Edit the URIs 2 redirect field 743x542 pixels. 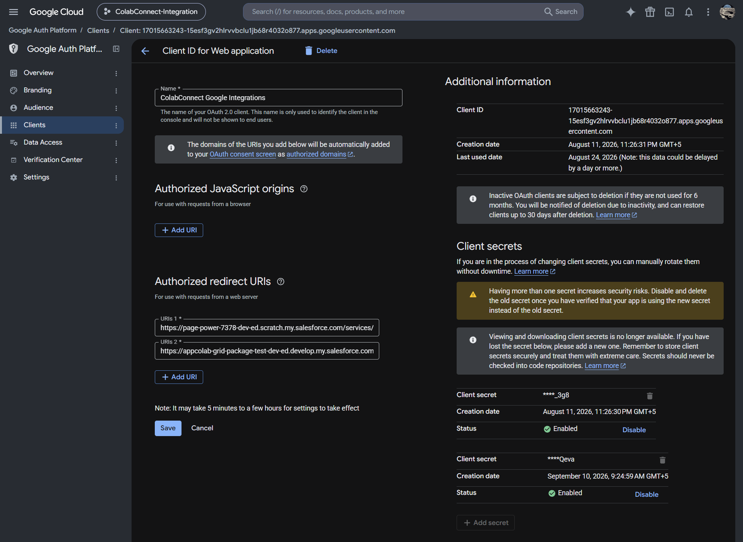coord(267,351)
